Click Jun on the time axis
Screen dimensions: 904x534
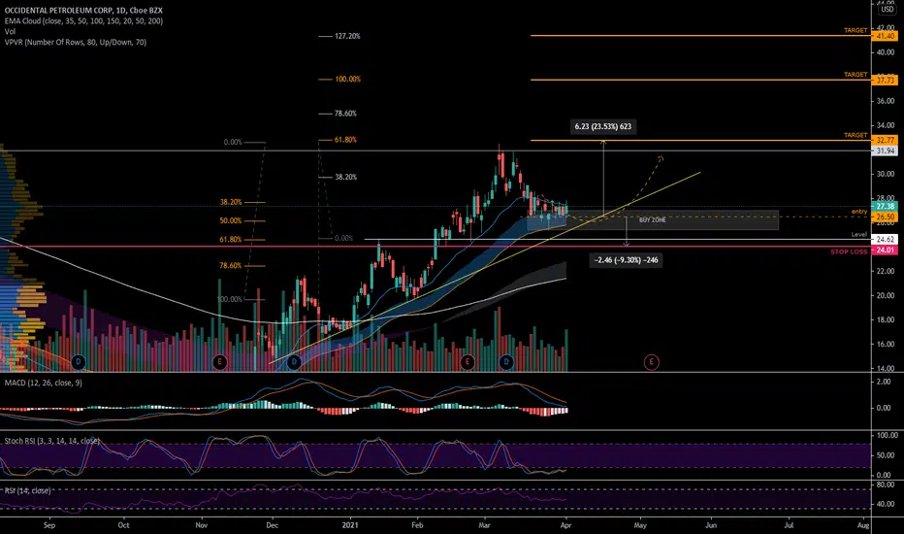(x=711, y=525)
